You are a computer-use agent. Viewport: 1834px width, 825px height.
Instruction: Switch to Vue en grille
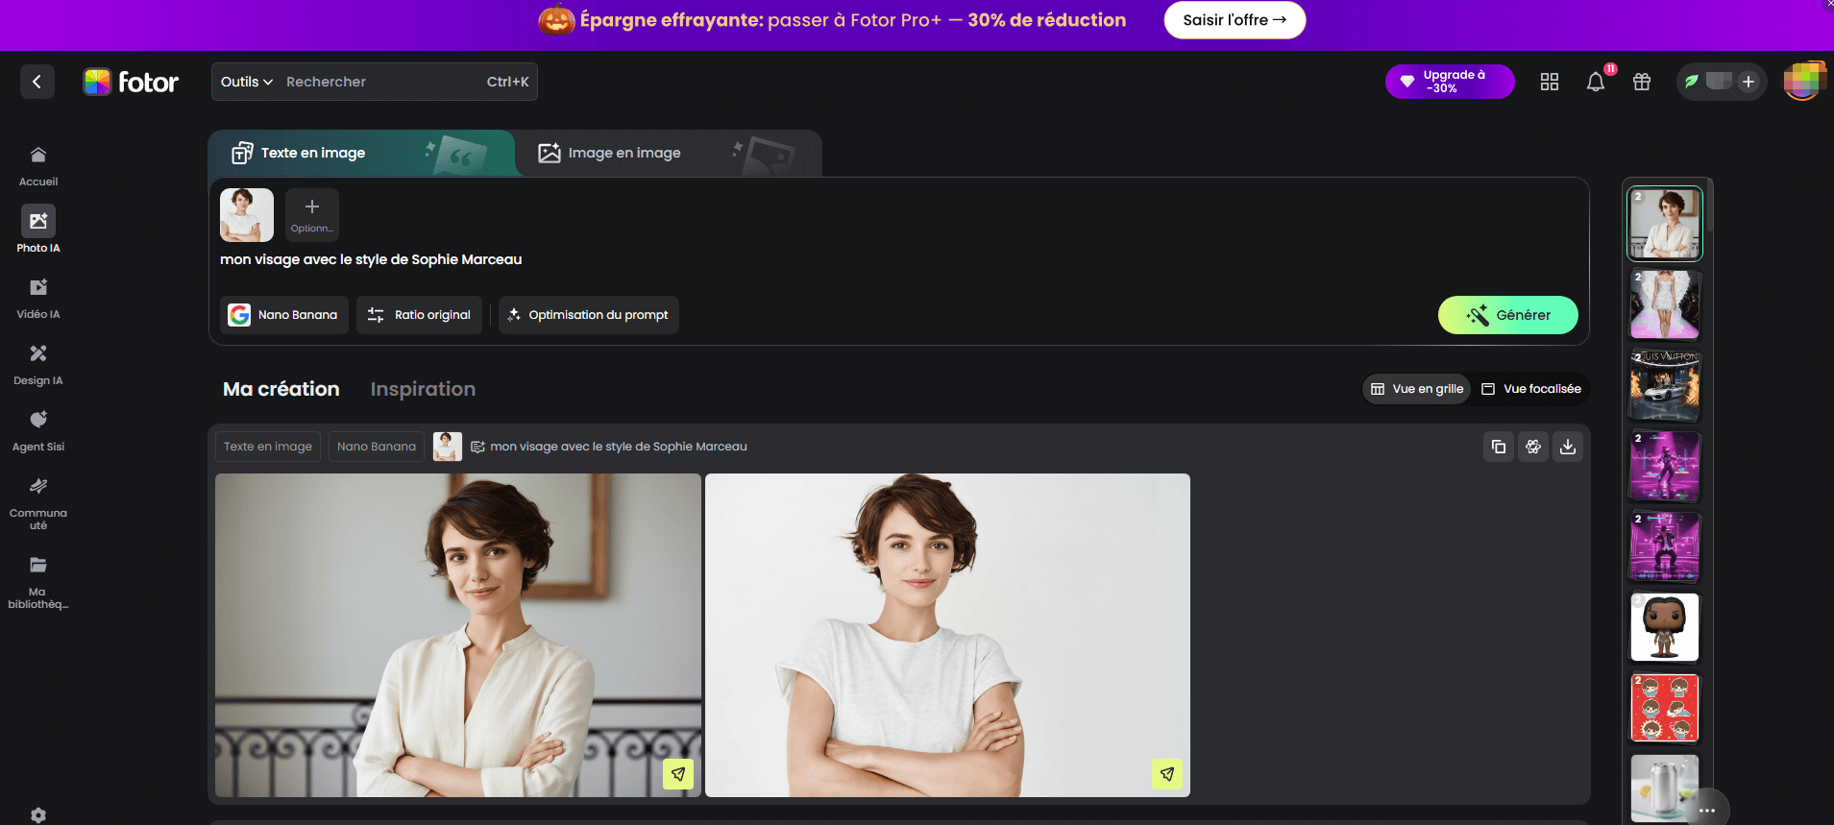click(x=1417, y=389)
